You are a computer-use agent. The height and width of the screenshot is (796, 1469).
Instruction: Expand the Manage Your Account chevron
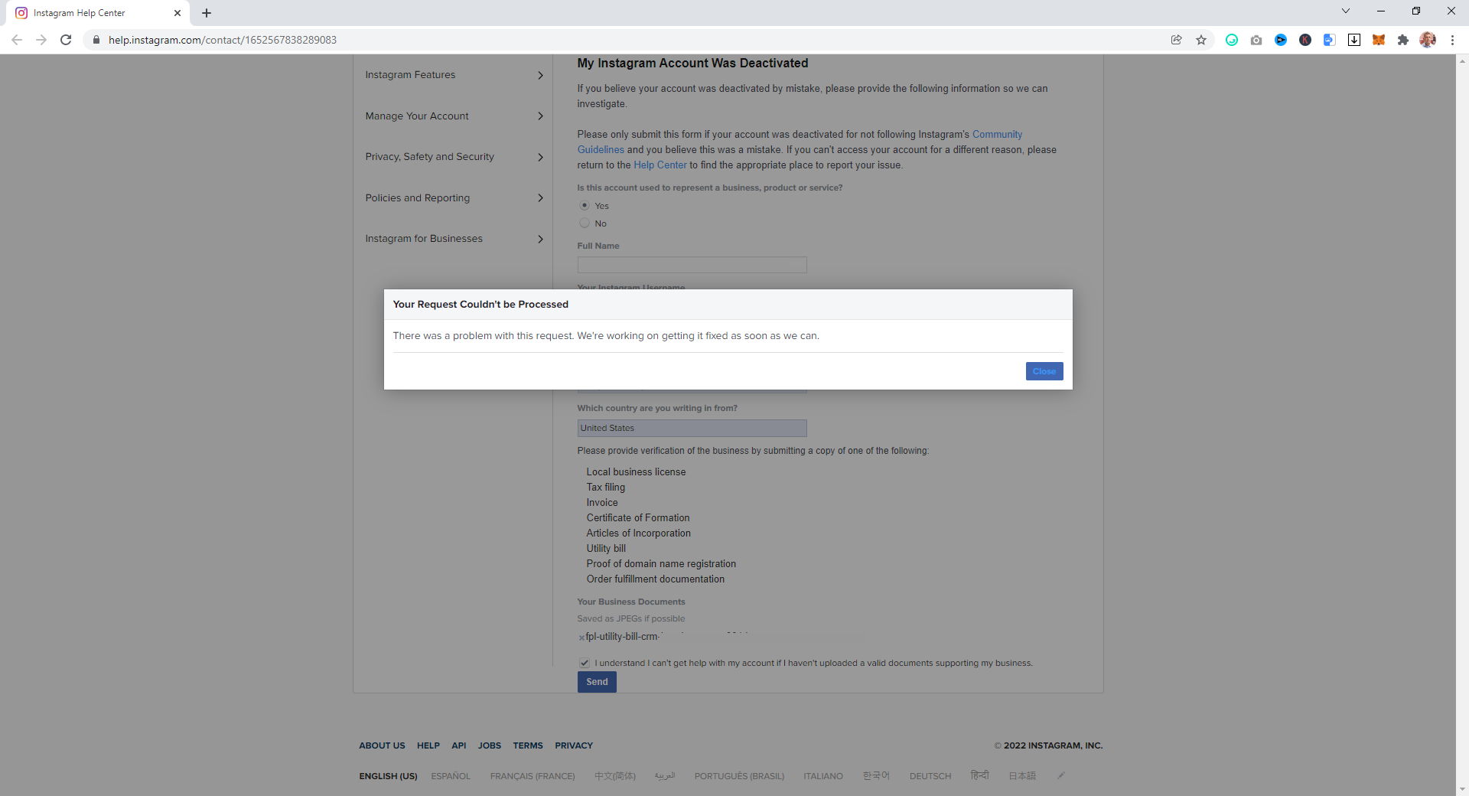point(540,116)
